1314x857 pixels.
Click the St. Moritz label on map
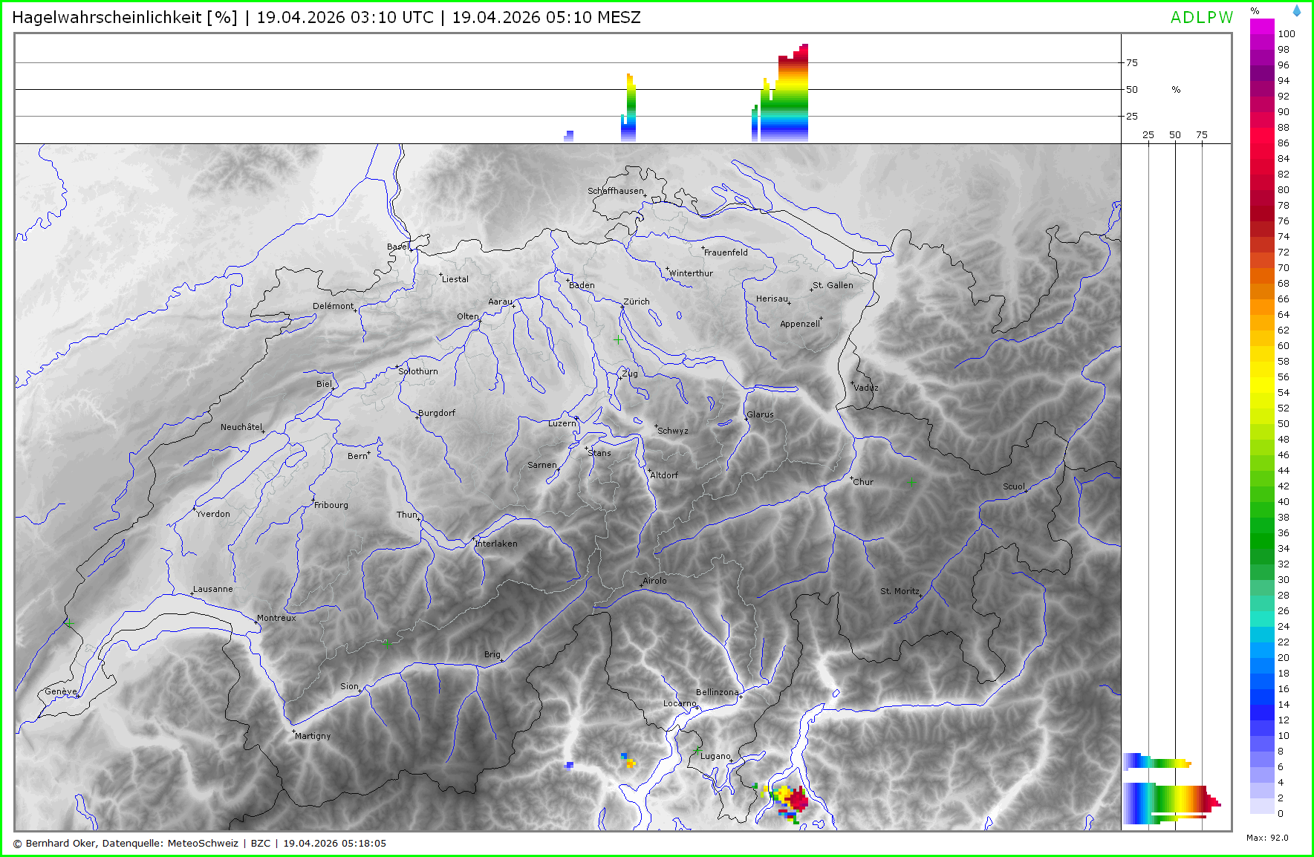pyautogui.click(x=899, y=591)
